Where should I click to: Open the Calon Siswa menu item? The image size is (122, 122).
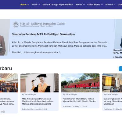tap(94, 5)
